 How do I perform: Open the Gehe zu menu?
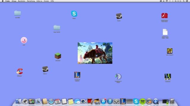[x=39, y=1]
